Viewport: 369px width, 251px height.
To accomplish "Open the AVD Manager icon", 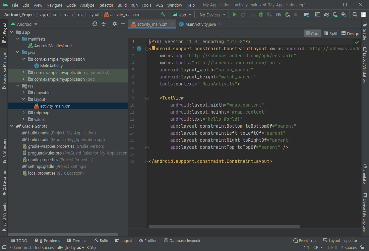I will [x=335, y=15].
